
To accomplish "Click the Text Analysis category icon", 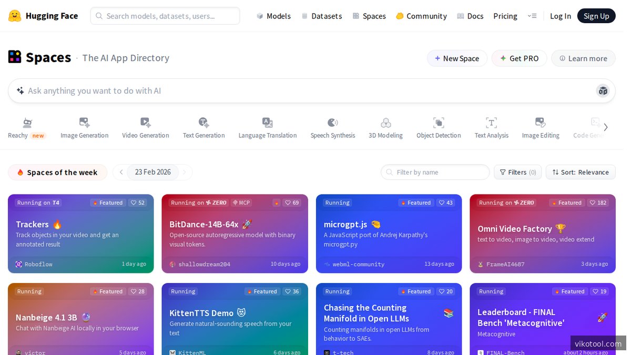I will tap(491, 122).
